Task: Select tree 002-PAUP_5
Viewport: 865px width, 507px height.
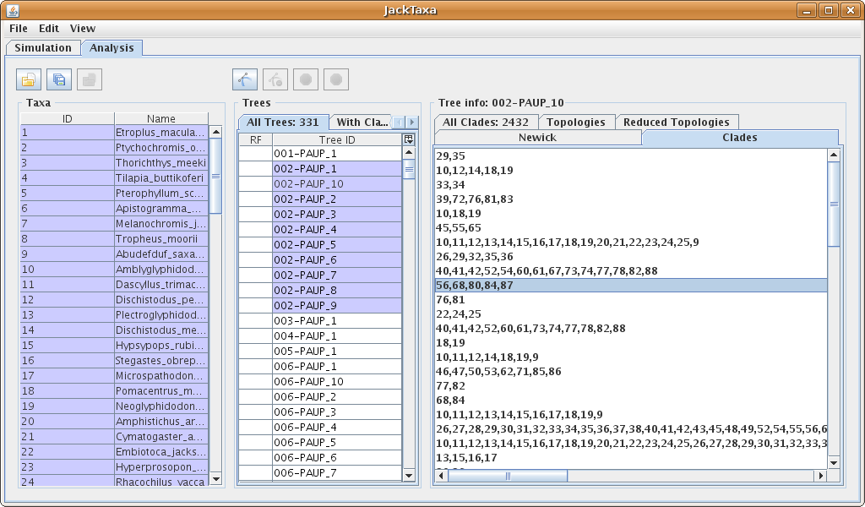Action: (x=337, y=244)
